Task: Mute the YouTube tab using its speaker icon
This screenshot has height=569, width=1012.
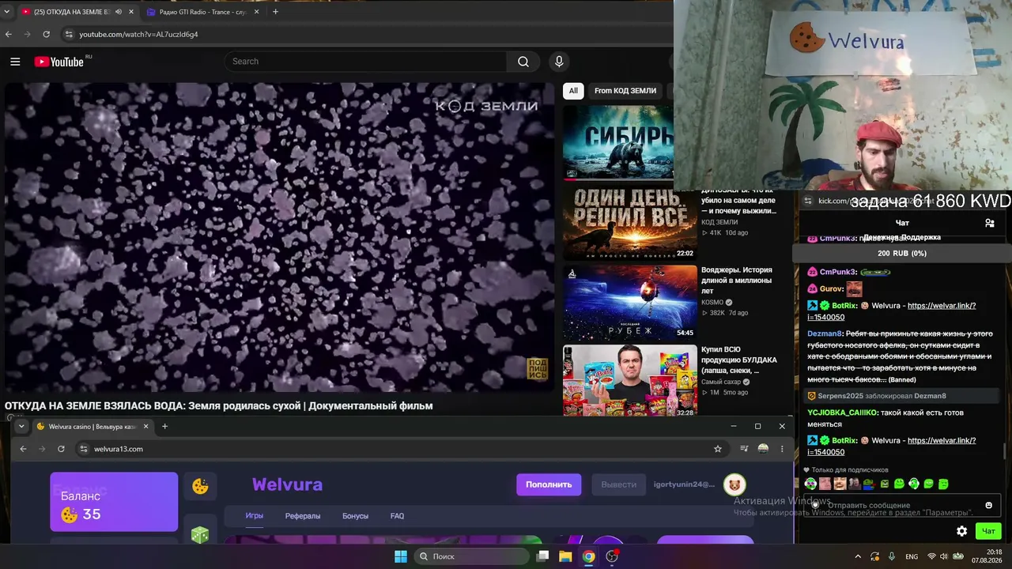Action: click(119, 12)
